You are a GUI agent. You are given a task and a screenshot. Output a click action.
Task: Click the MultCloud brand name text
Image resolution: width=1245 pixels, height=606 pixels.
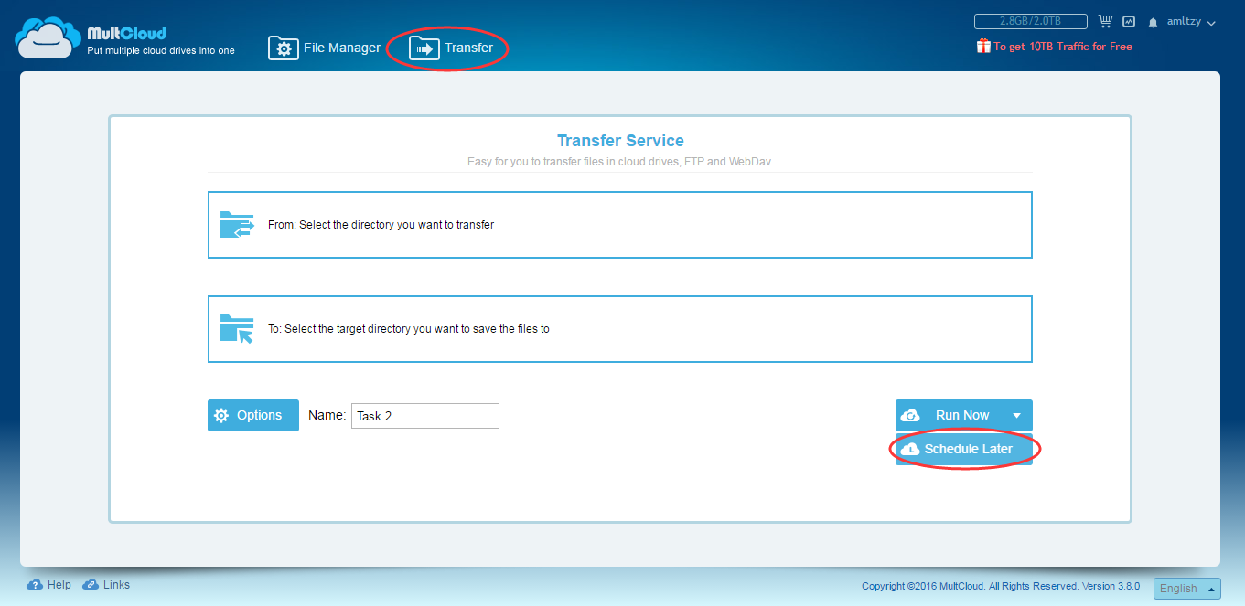click(x=126, y=33)
